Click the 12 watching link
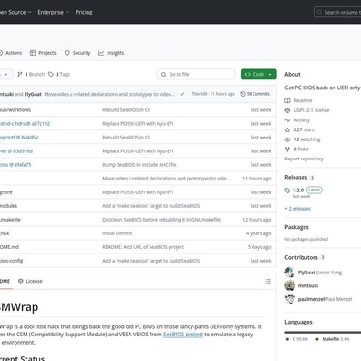 307,139
